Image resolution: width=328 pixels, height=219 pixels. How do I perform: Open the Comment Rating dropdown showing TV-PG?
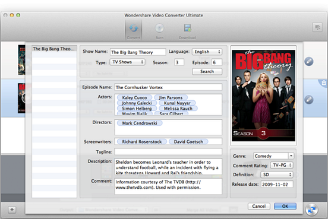[x=282, y=165]
